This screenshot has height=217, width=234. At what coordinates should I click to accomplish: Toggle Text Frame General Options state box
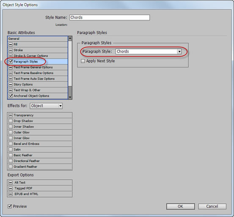click(11, 67)
